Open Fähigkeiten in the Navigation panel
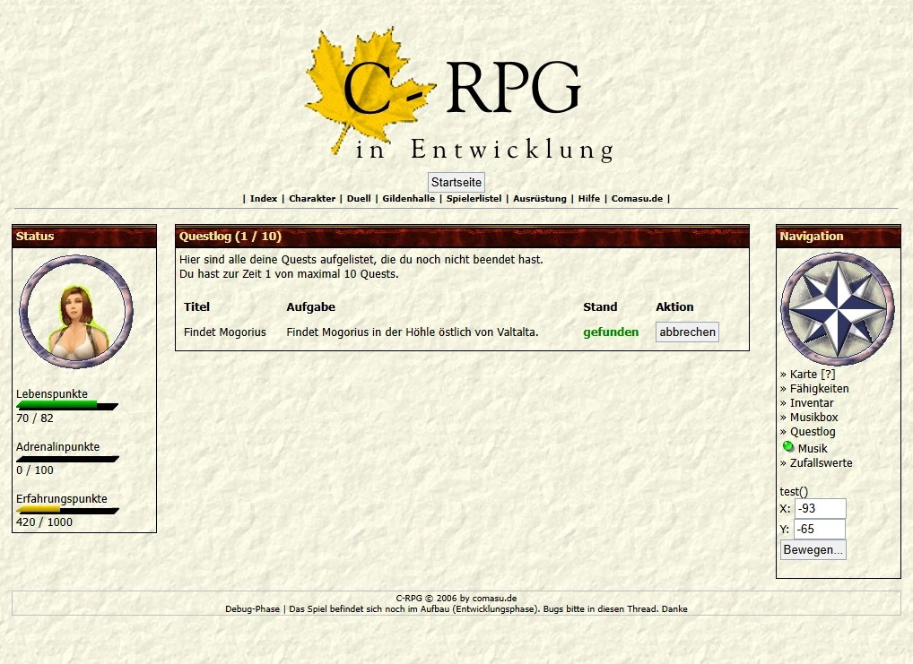The height and width of the screenshot is (664, 913). click(819, 389)
